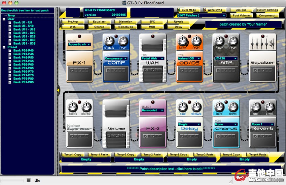
Task: Open the FX-1 Acoustic sim dropdown
Action: click(79, 44)
